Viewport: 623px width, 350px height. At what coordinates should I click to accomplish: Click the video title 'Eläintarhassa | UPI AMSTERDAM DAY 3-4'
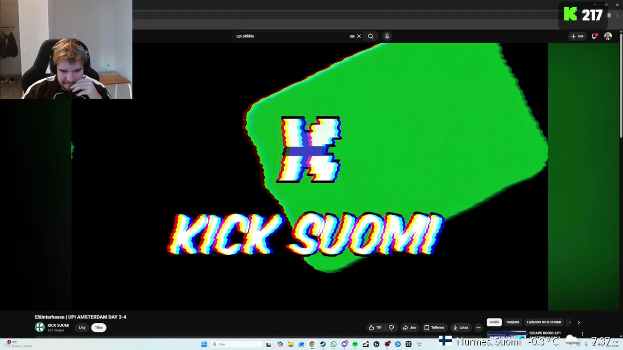point(80,317)
